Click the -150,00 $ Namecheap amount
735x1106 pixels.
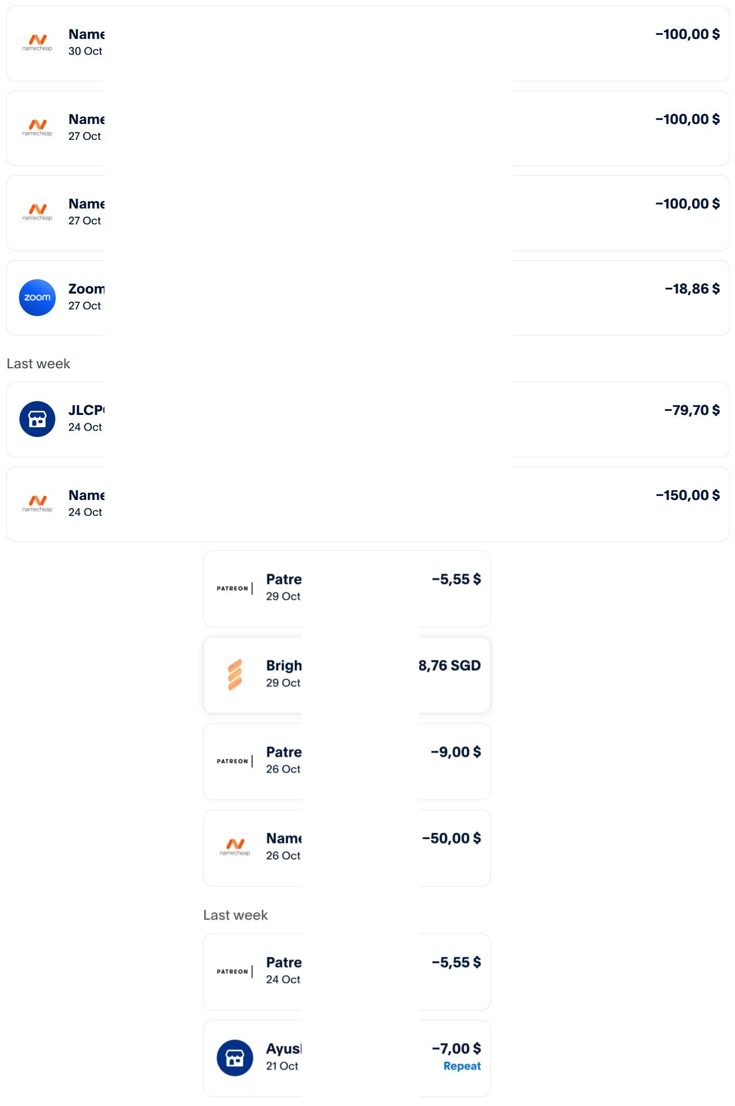point(687,495)
